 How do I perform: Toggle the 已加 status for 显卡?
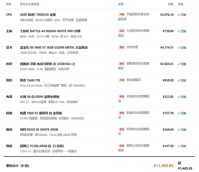[x=182, y=47]
